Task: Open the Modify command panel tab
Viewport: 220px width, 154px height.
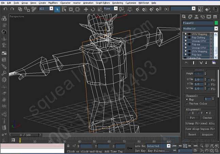Action: pos(190,17)
